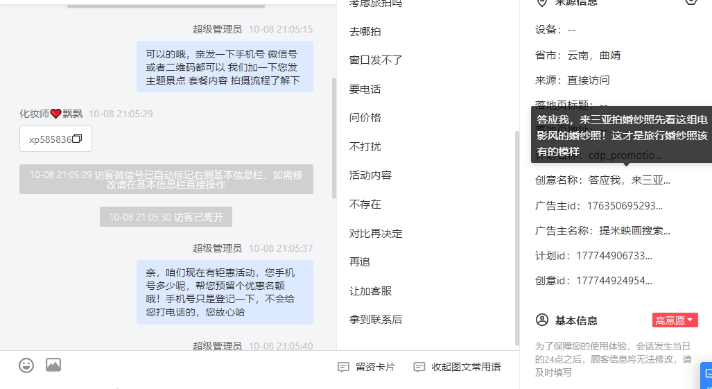This screenshot has width=712, height=389.
Task: Select the quick phrase 问价格
Action: [365, 118]
